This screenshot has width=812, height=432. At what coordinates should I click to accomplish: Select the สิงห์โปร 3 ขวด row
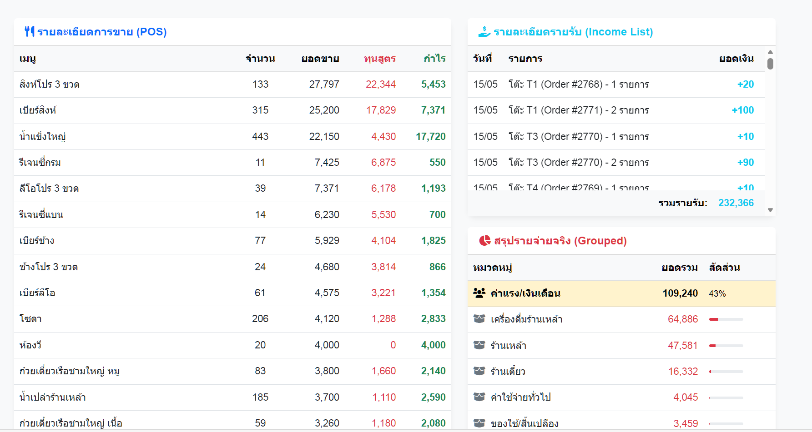[x=232, y=84]
